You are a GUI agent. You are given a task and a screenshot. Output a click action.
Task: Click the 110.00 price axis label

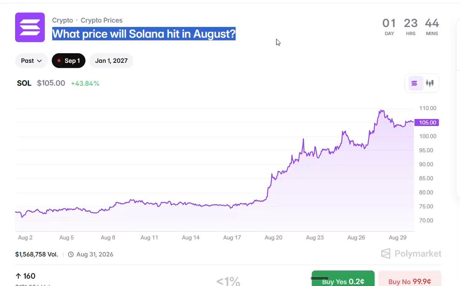click(x=428, y=108)
